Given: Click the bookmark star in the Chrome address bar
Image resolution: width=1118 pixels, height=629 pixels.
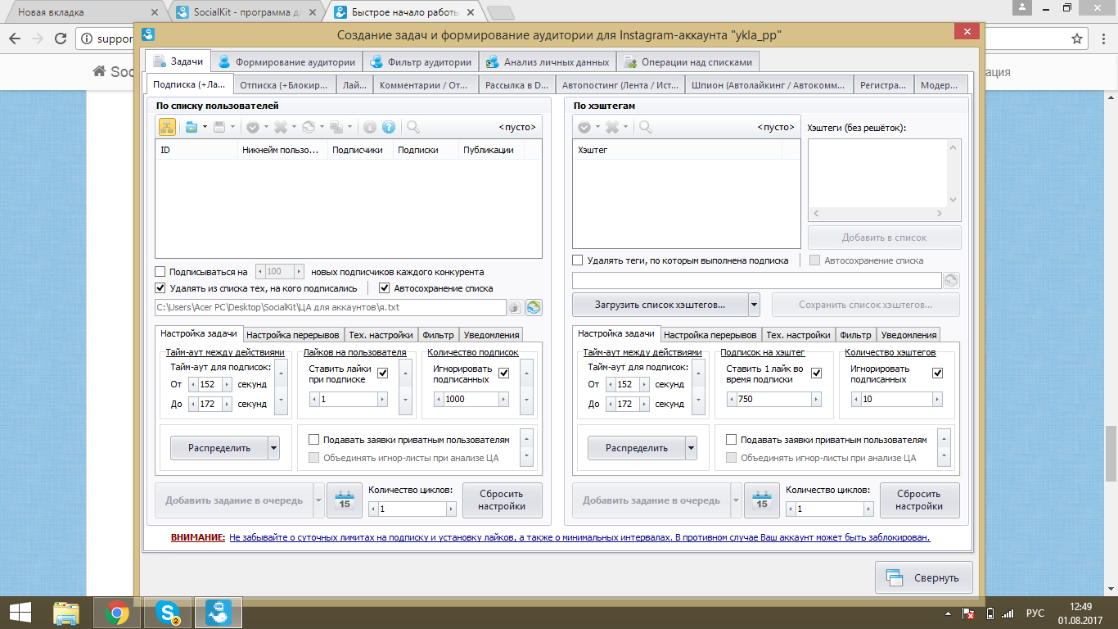Looking at the screenshot, I should coord(1078,38).
